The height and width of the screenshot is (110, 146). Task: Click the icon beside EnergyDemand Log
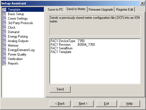pyautogui.click(x=4, y=50)
